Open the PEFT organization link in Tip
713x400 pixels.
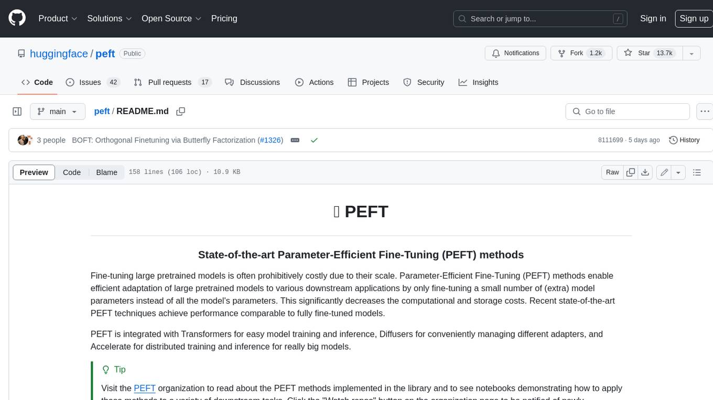[145, 388]
